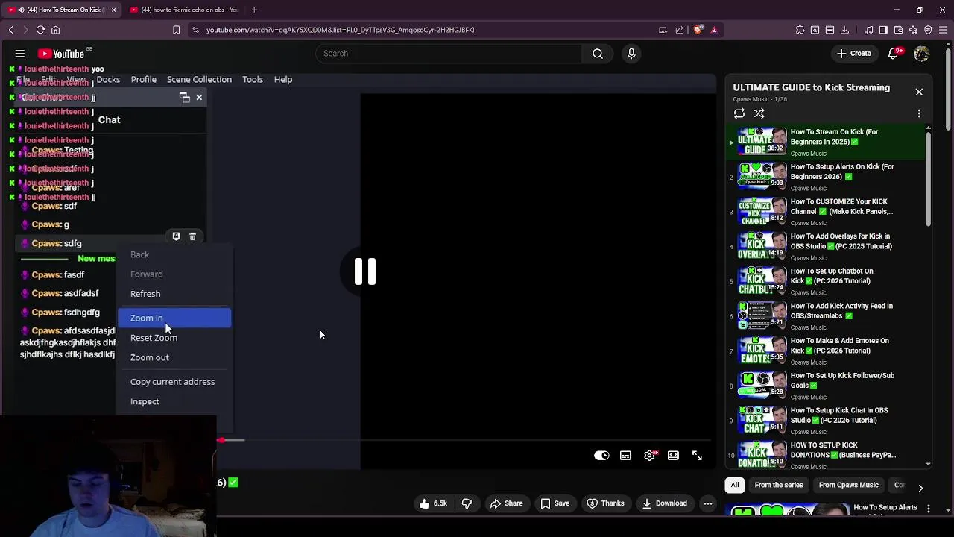The width and height of the screenshot is (954, 537).
Task: Select the From Cpaws Music chip
Action: 848,486
